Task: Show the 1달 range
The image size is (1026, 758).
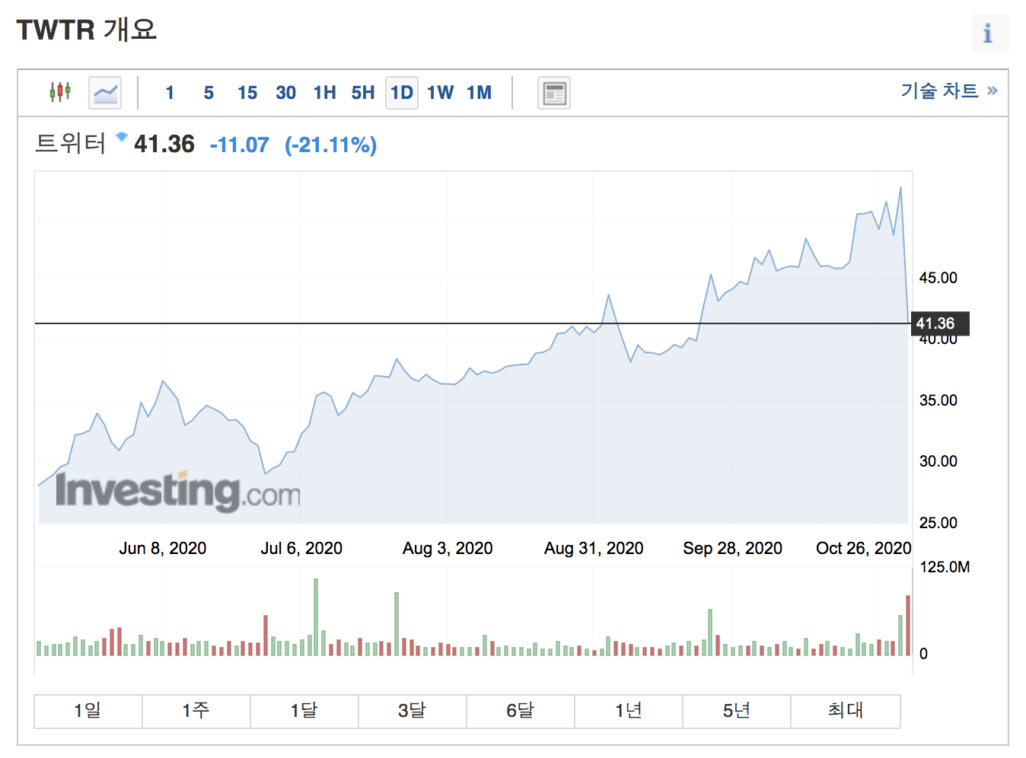Action: pyautogui.click(x=304, y=711)
